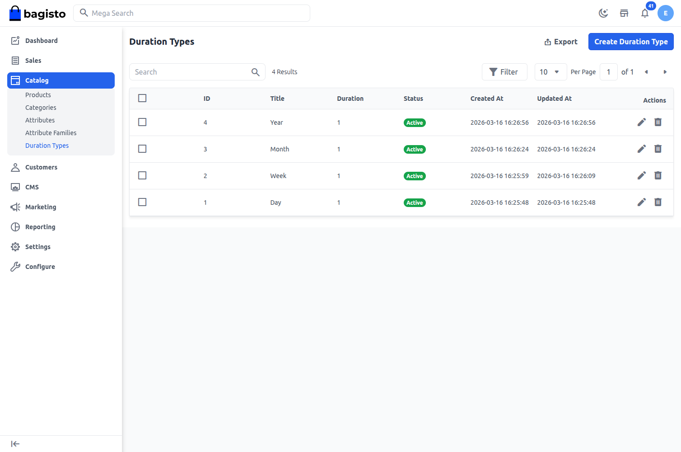Go to Attribute Families in the sidebar

(x=51, y=132)
